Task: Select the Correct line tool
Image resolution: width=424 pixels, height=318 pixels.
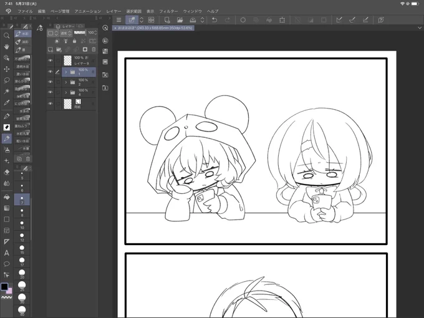Action: [x=6, y=275]
